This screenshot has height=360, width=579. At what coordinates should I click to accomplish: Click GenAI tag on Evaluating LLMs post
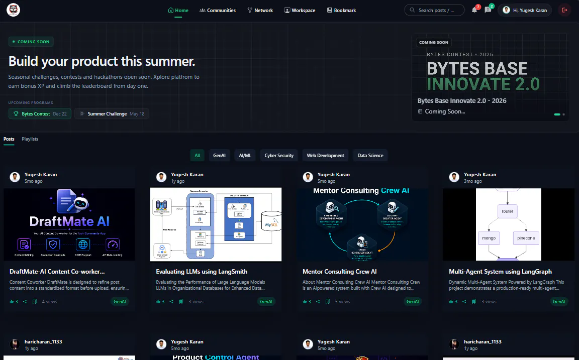[x=266, y=302]
